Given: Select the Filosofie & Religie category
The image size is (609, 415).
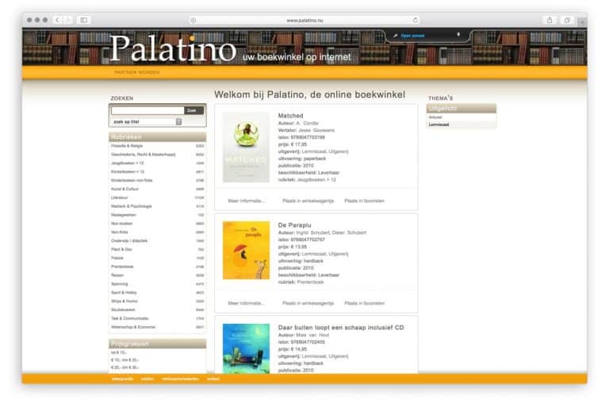Looking at the screenshot, I should click(x=127, y=146).
